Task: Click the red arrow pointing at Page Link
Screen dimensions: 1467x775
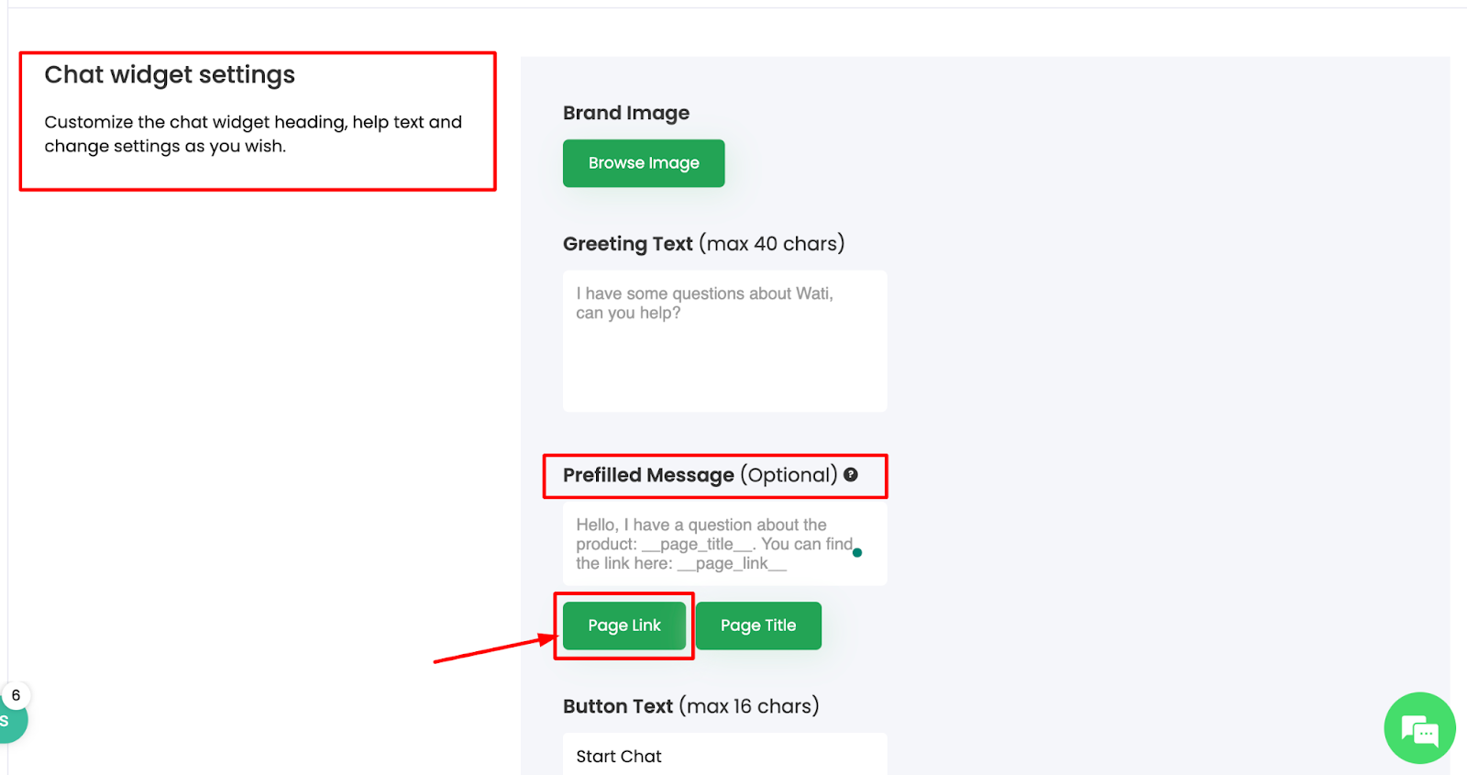Action: (x=493, y=648)
